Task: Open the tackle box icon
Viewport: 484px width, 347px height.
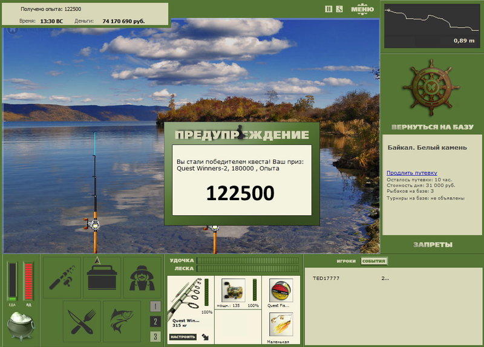Action: [102, 277]
